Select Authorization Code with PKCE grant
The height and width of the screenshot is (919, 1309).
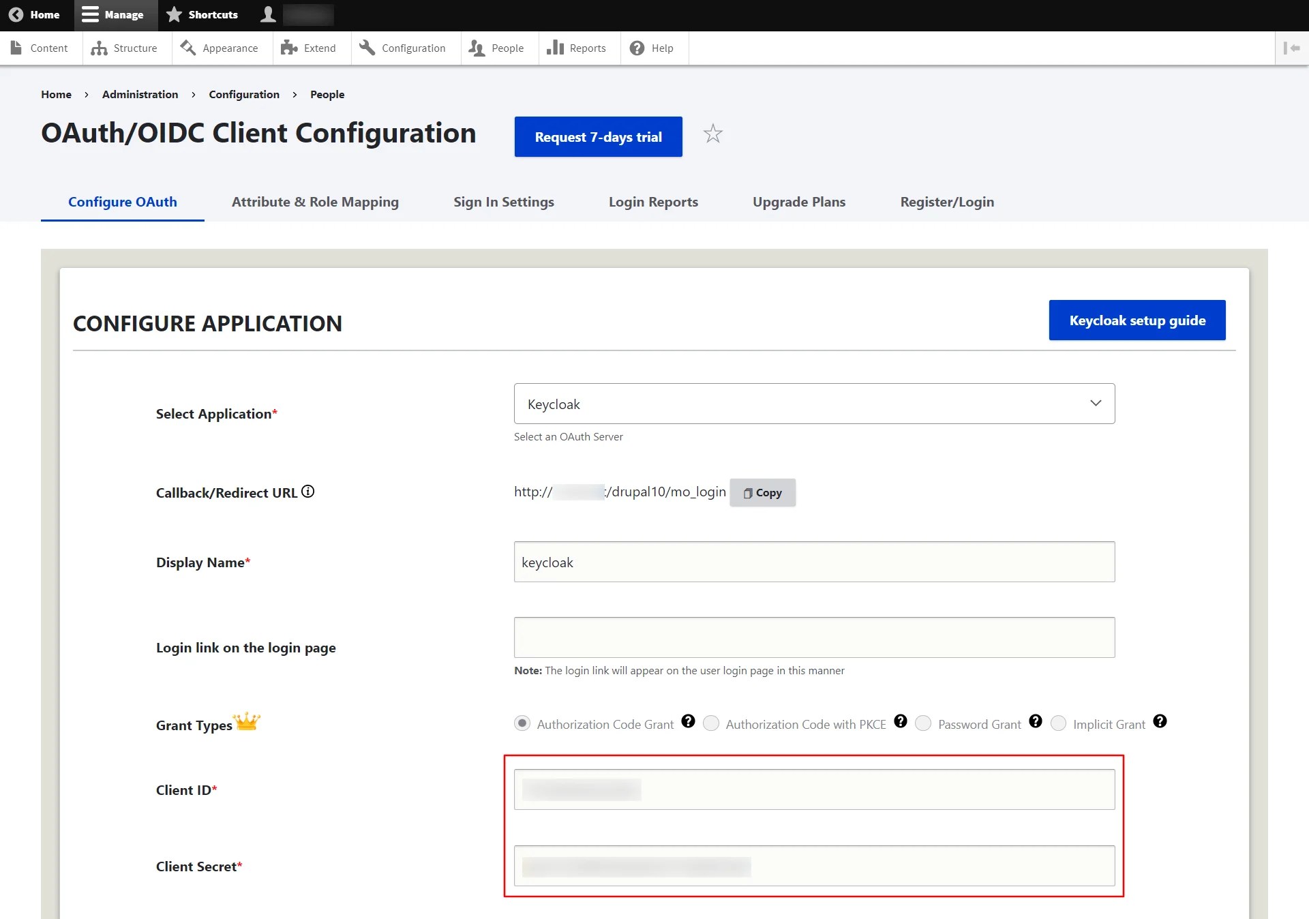click(x=711, y=723)
